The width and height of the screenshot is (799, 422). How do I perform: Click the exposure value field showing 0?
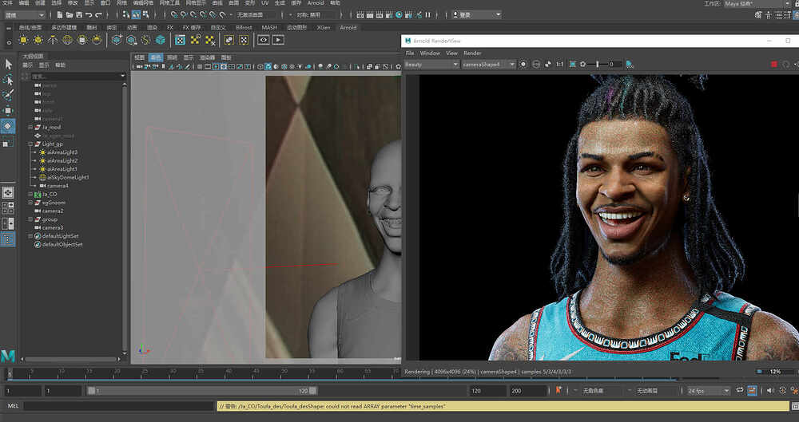(614, 64)
